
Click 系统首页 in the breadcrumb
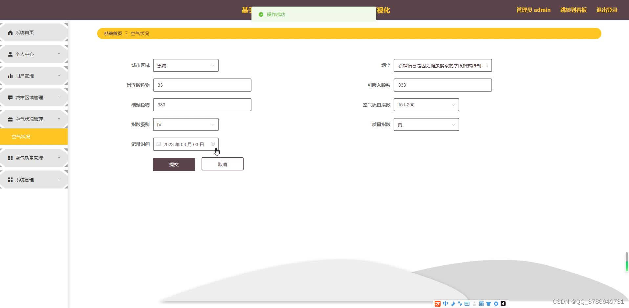coord(113,33)
